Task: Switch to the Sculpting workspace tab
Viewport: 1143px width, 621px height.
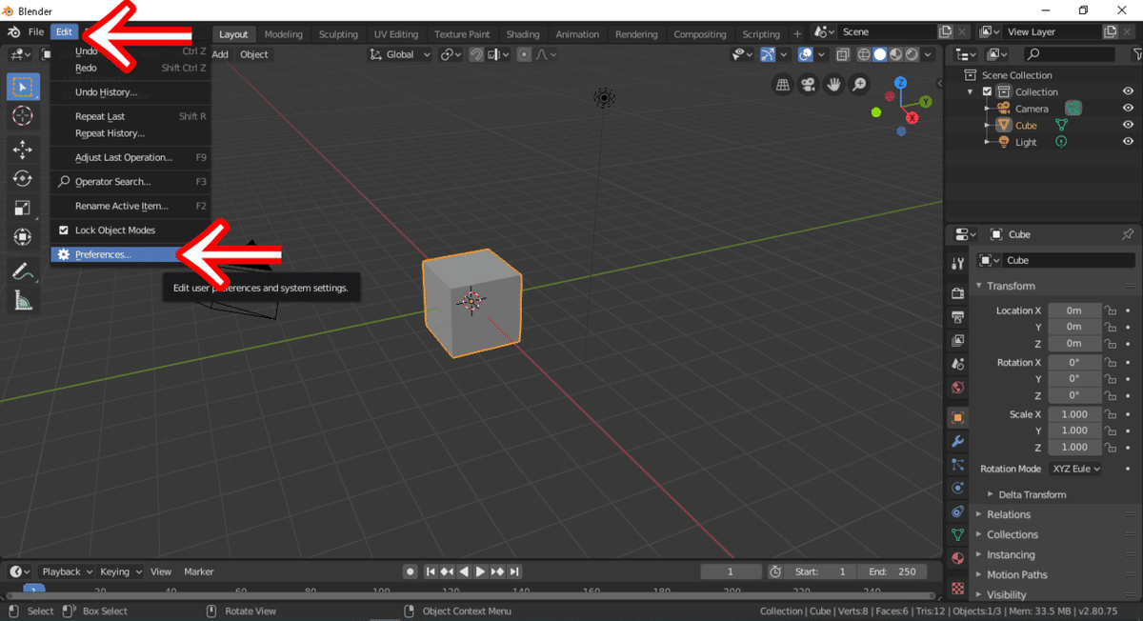Action: 338,34
